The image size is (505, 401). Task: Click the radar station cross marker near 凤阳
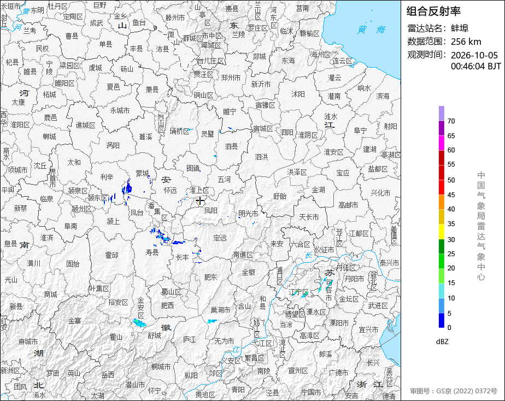pyautogui.click(x=200, y=201)
